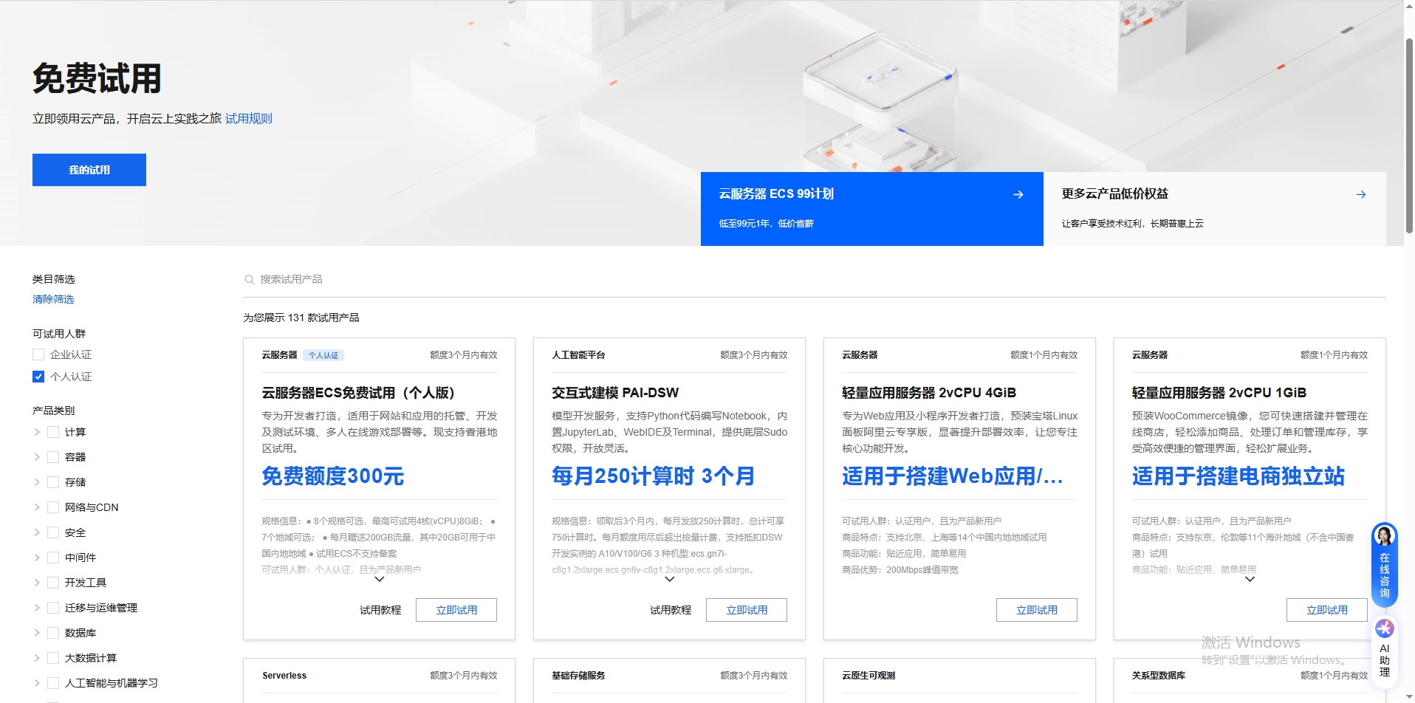Click title 轻量应用服务器 2vCPU 4GiB
This screenshot has height=703, width=1415.
coord(929,393)
